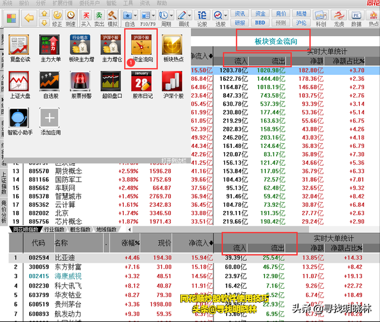Screen dimensions: 380x322
Task: Open 工具 menu
Action: [x=128, y=3]
